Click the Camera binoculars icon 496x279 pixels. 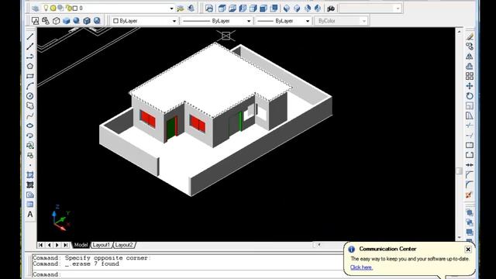tap(331, 9)
